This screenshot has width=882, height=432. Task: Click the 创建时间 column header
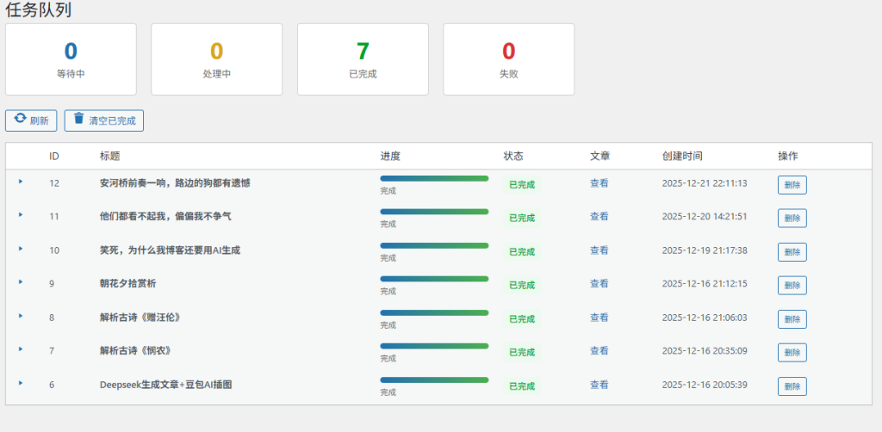[x=681, y=157]
